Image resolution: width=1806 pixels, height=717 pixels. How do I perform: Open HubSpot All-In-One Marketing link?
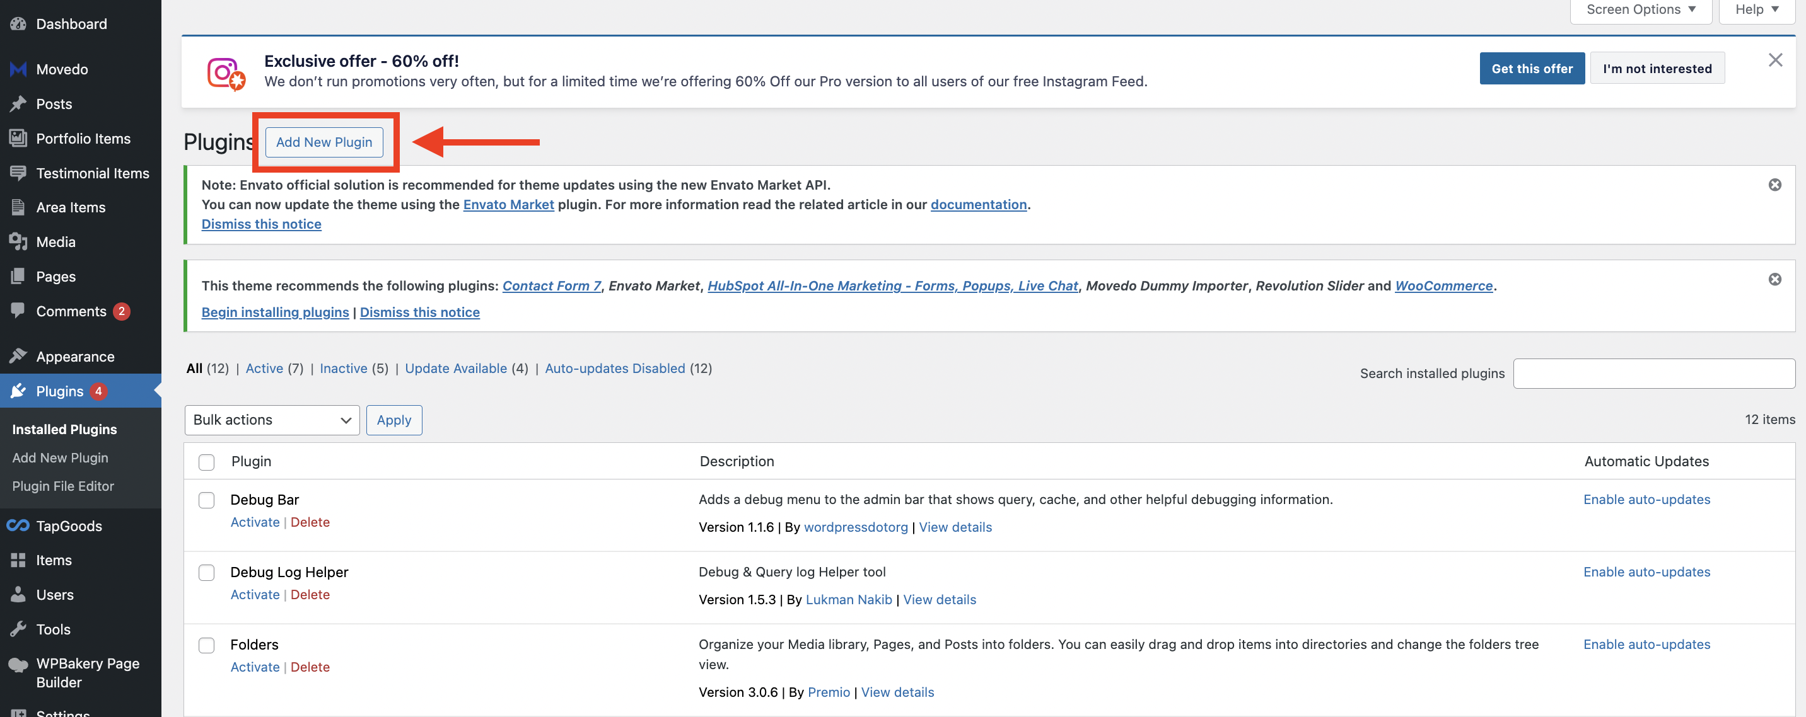pyautogui.click(x=892, y=285)
